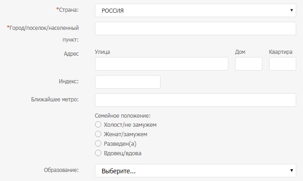Click the Город/поселок/населенный пункт input field
This screenshot has height=181, width=303.
(195, 29)
